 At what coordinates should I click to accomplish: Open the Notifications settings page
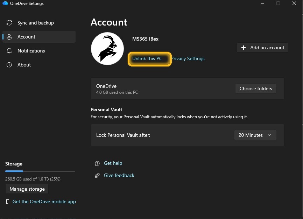pyautogui.click(x=39, y=51)
